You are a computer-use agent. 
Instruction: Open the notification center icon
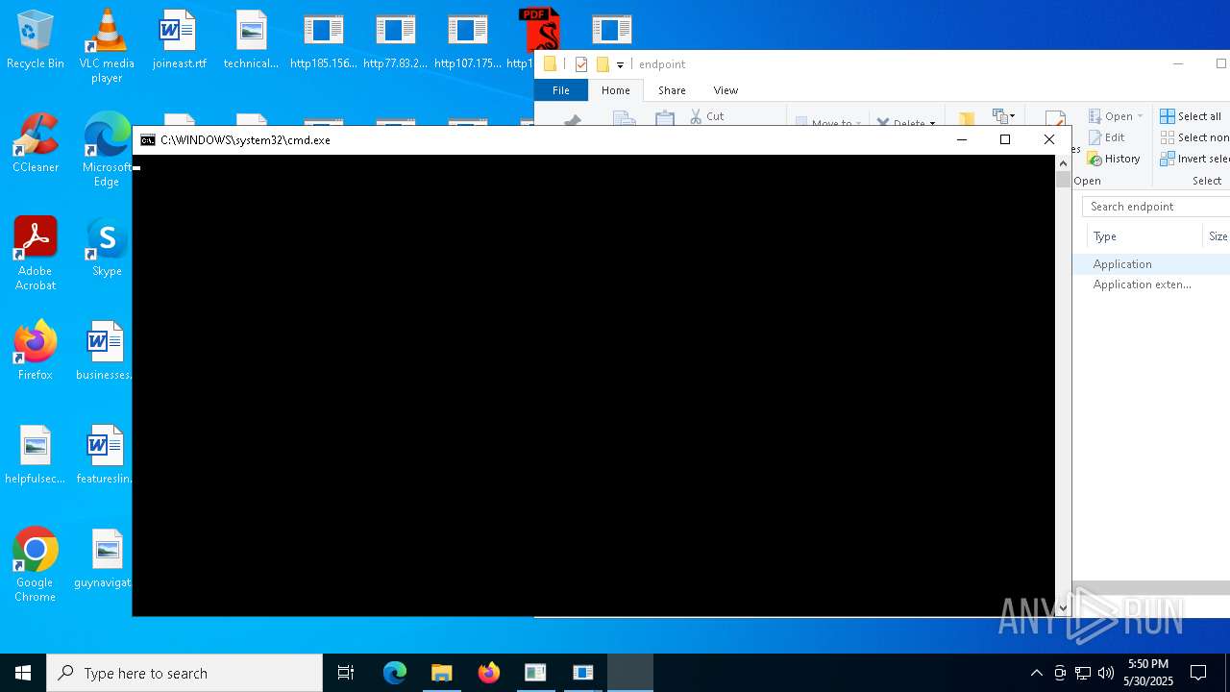tap(1198, 673)
